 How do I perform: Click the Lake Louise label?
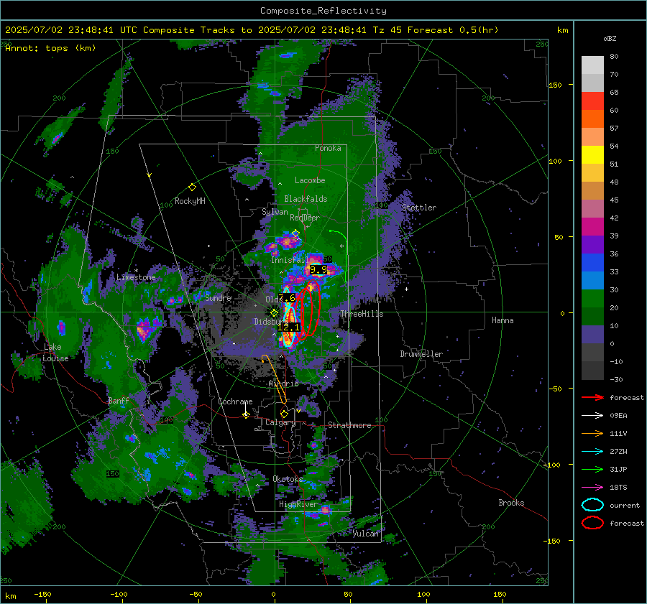point(55,353)
